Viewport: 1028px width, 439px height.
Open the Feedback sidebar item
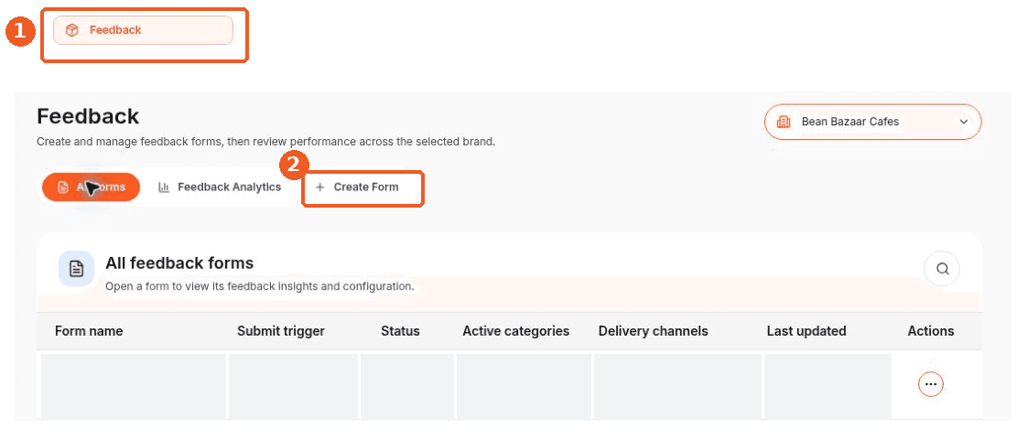point(143,30)
